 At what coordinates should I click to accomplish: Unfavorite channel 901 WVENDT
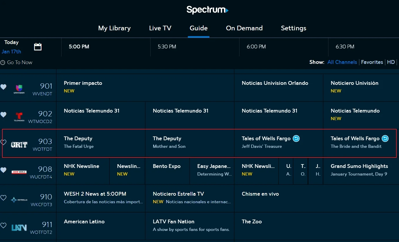coord(3,87)
